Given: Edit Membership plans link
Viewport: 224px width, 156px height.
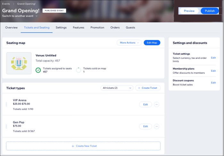Looking at the screenshot, I should point(213,71).
